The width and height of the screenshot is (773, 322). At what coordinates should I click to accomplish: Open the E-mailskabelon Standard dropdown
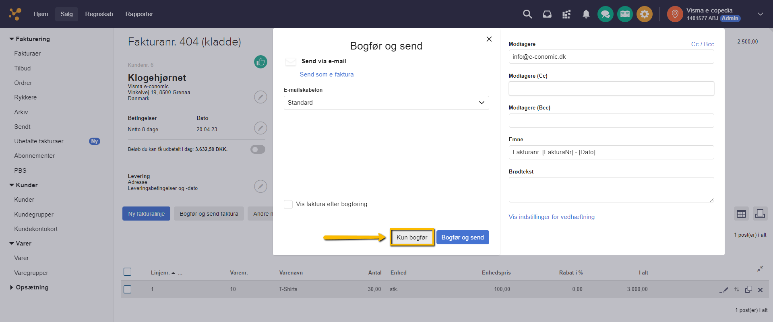[x=386, y=103]
